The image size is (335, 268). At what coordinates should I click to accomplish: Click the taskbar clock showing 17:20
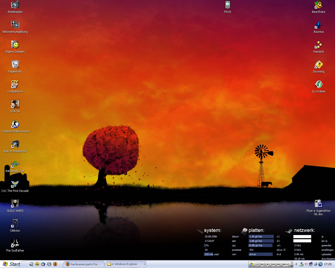pyautogui.click(x=328, y=264)
